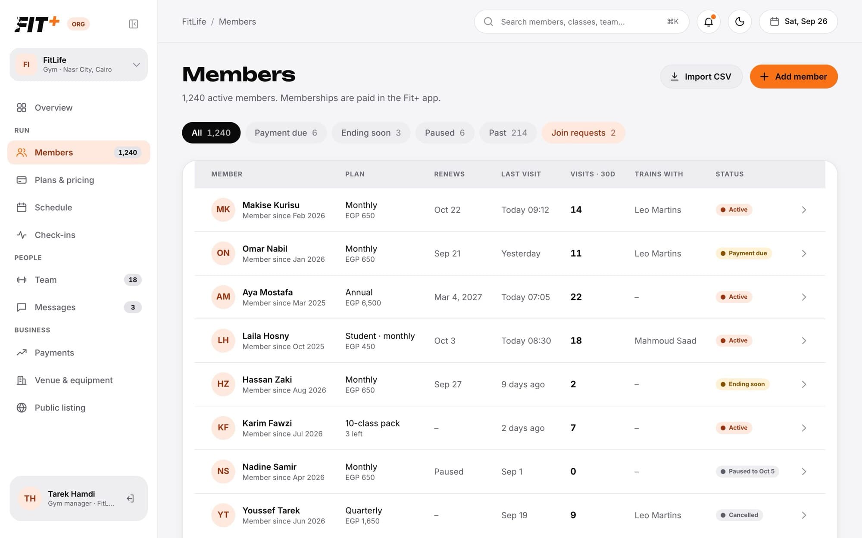This screenshot has width=862, height=538.
Task: Open Venue & equipment in the sidebar
Action: [78, 380]
